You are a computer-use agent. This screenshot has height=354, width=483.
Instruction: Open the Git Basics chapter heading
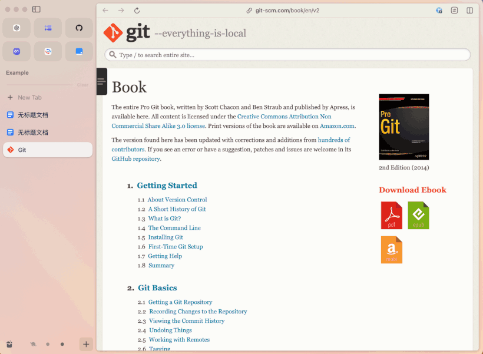click(x=157, y=287)
